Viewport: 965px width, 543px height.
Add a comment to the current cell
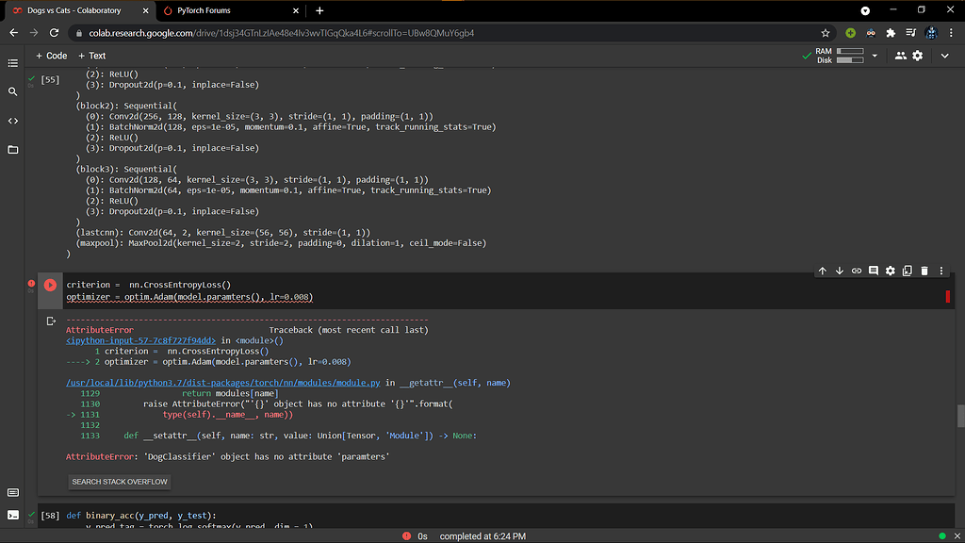point(874,271)
